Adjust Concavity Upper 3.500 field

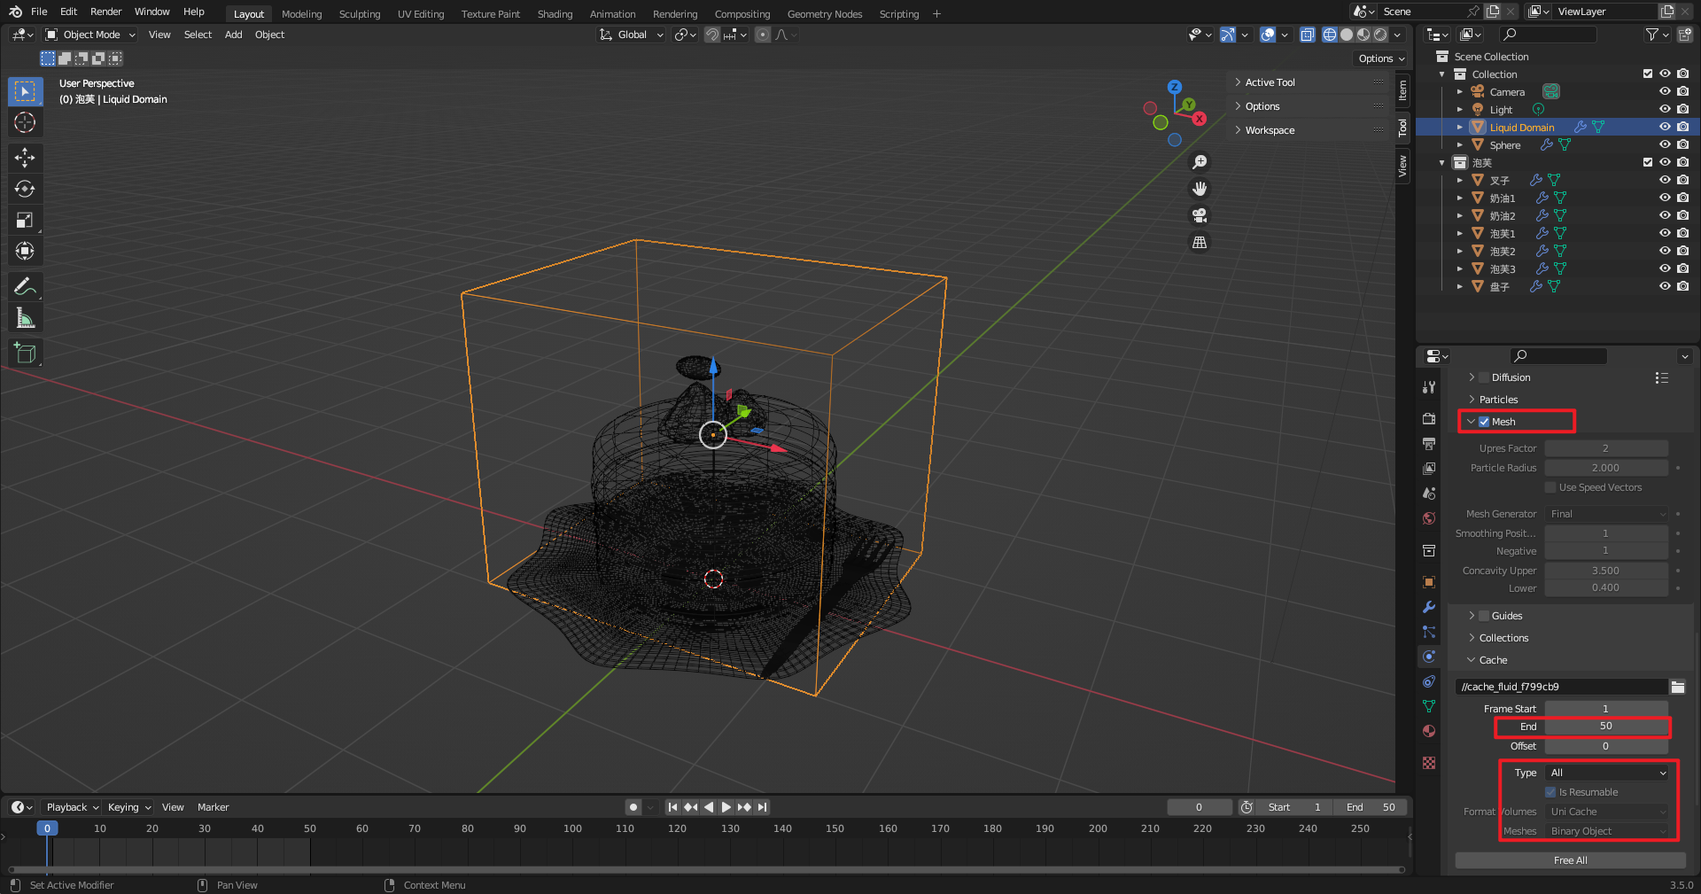point(1606,571)
